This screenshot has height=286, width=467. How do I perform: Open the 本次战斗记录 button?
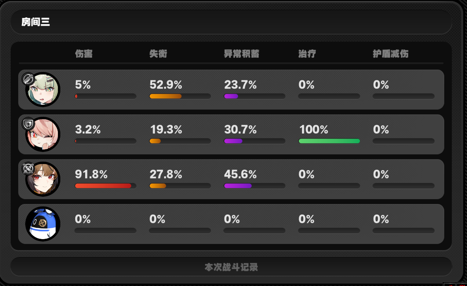click(231, 267)
